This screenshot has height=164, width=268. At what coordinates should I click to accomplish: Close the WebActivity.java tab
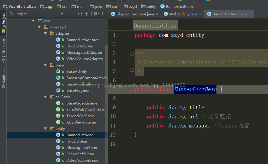[x=200, y=14]
